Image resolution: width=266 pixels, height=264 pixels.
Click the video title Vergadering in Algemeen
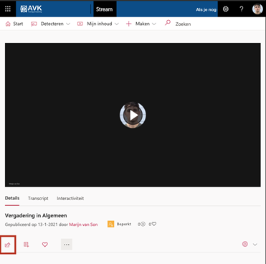[x=36, y=215]
